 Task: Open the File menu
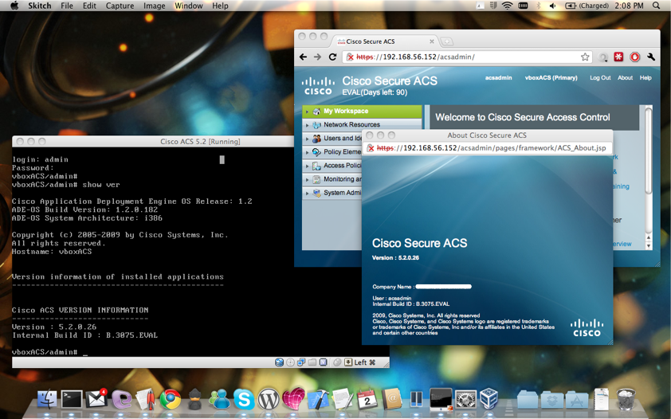pos(67,6)
